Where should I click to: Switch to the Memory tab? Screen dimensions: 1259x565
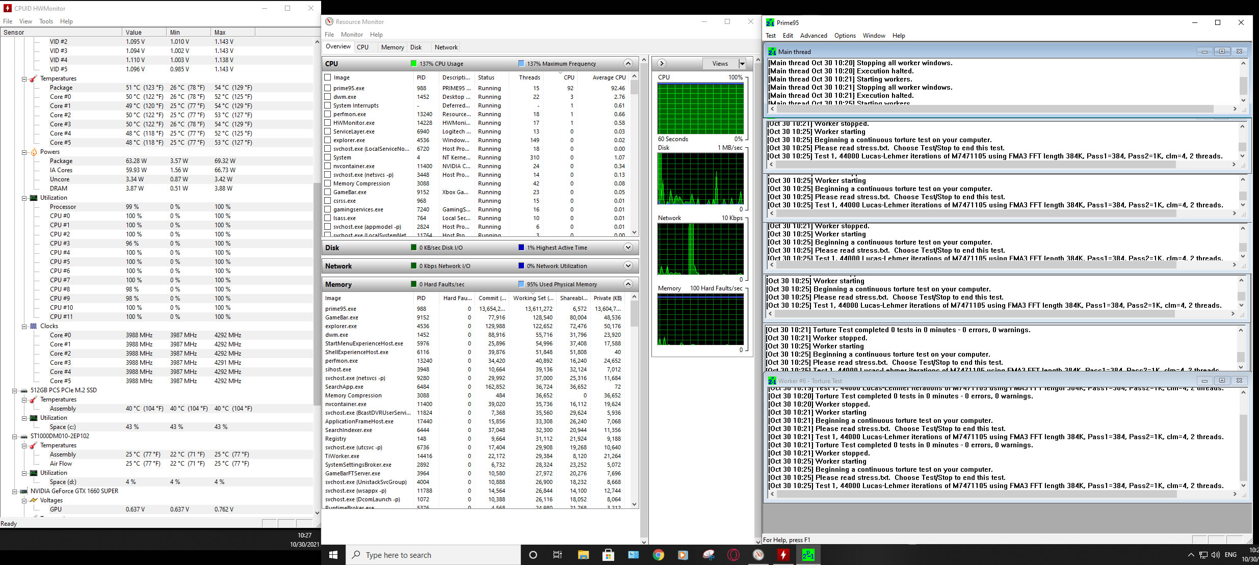[x=392, y=47]
